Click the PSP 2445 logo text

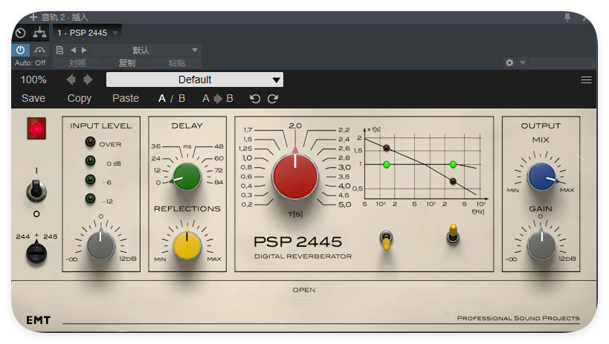click(297, 242)
